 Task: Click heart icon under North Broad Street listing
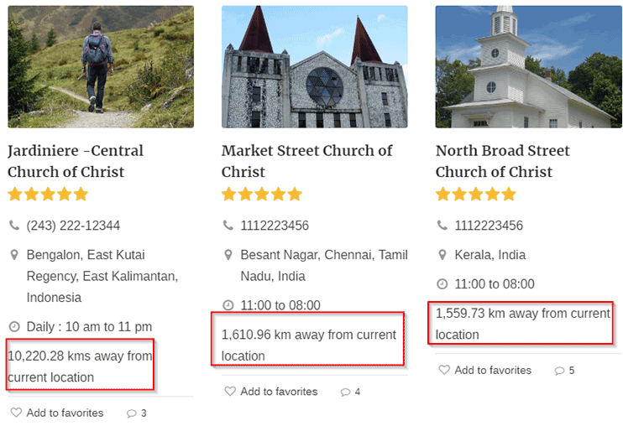pos(444,370)
